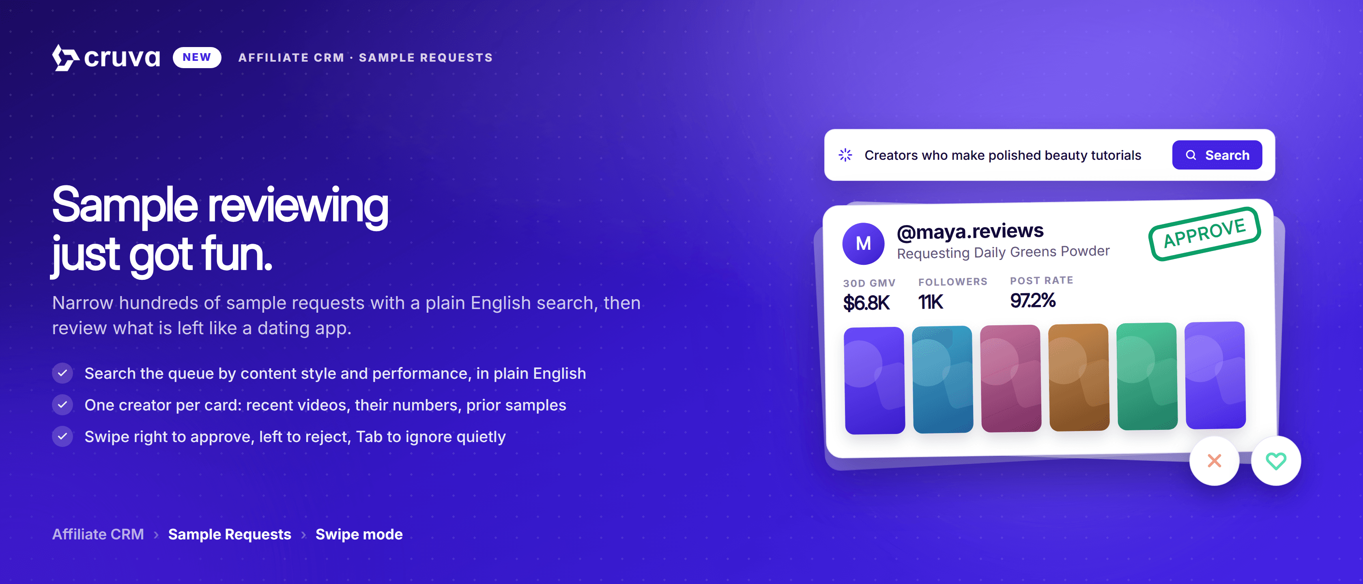Toggle the checkmark beside 'One creator per card'
1363x584 pixels.
[62, 405]
